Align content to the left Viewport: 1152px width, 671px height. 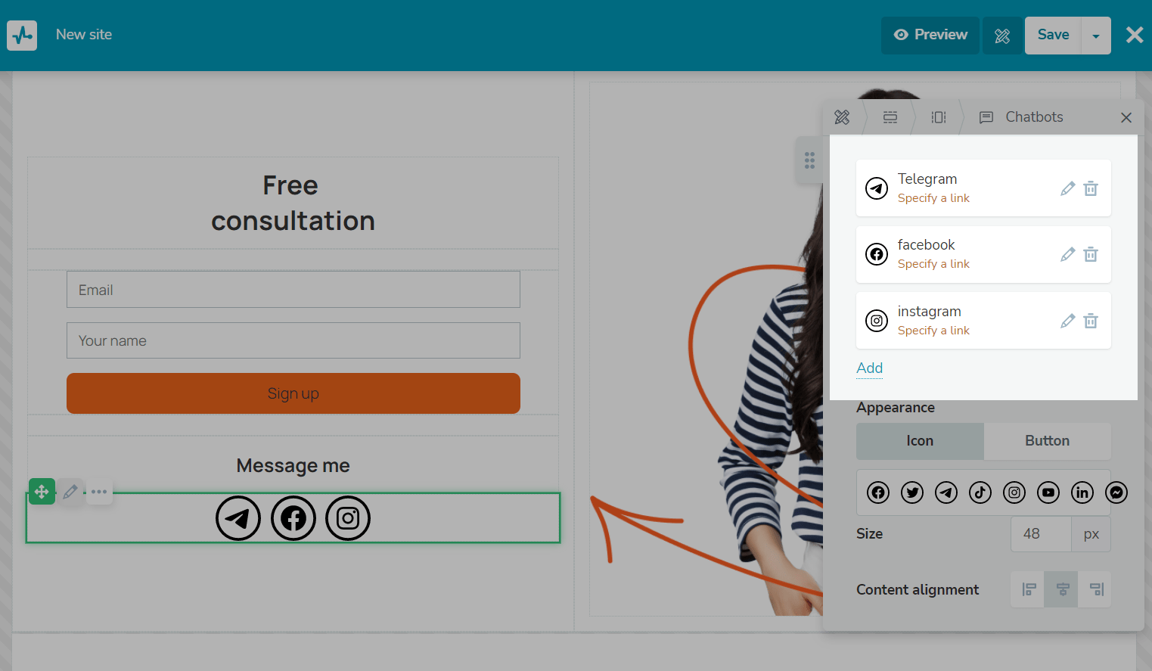[1029, 589]
